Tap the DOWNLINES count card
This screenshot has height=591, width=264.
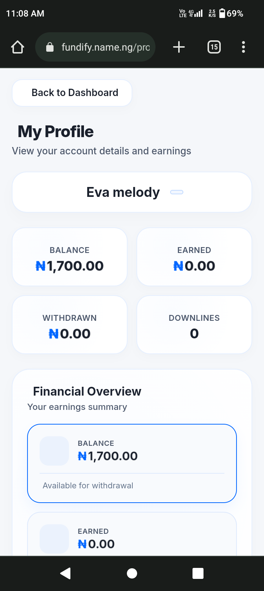[x=194, y=325]
